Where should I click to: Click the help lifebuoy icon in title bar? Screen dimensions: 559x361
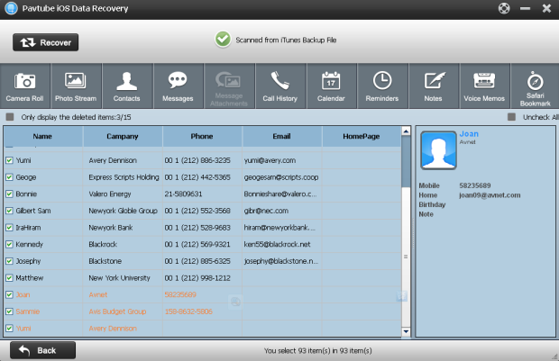pyautogui.click(x=504, y=8)
